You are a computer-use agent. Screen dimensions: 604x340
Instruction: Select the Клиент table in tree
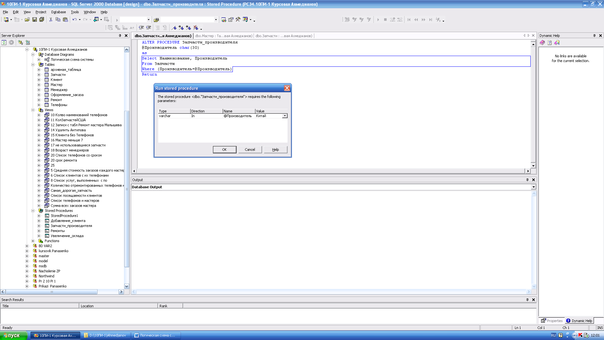pos(57,80)
